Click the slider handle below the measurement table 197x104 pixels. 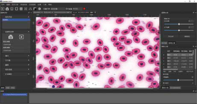coord(178,80)
